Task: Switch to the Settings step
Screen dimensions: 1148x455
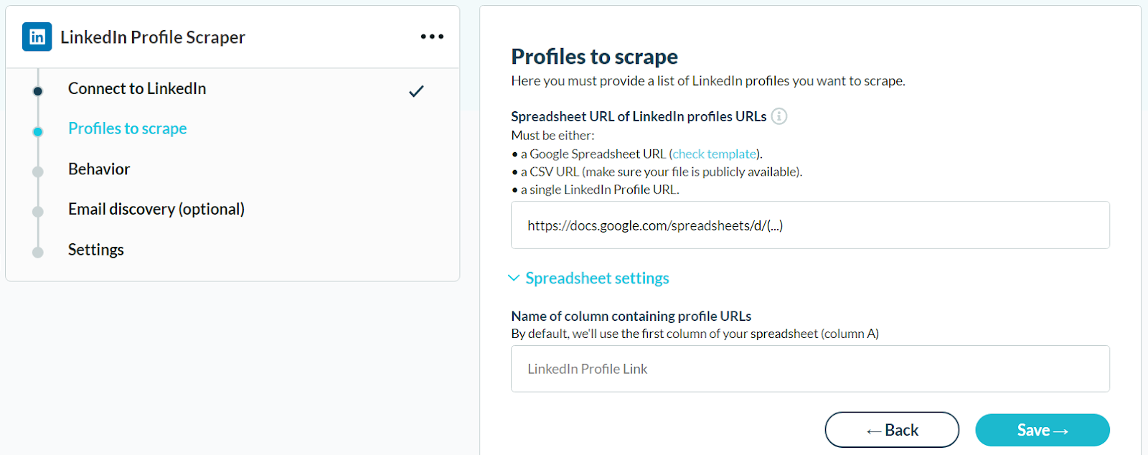Action: click(x=96, y=249)
